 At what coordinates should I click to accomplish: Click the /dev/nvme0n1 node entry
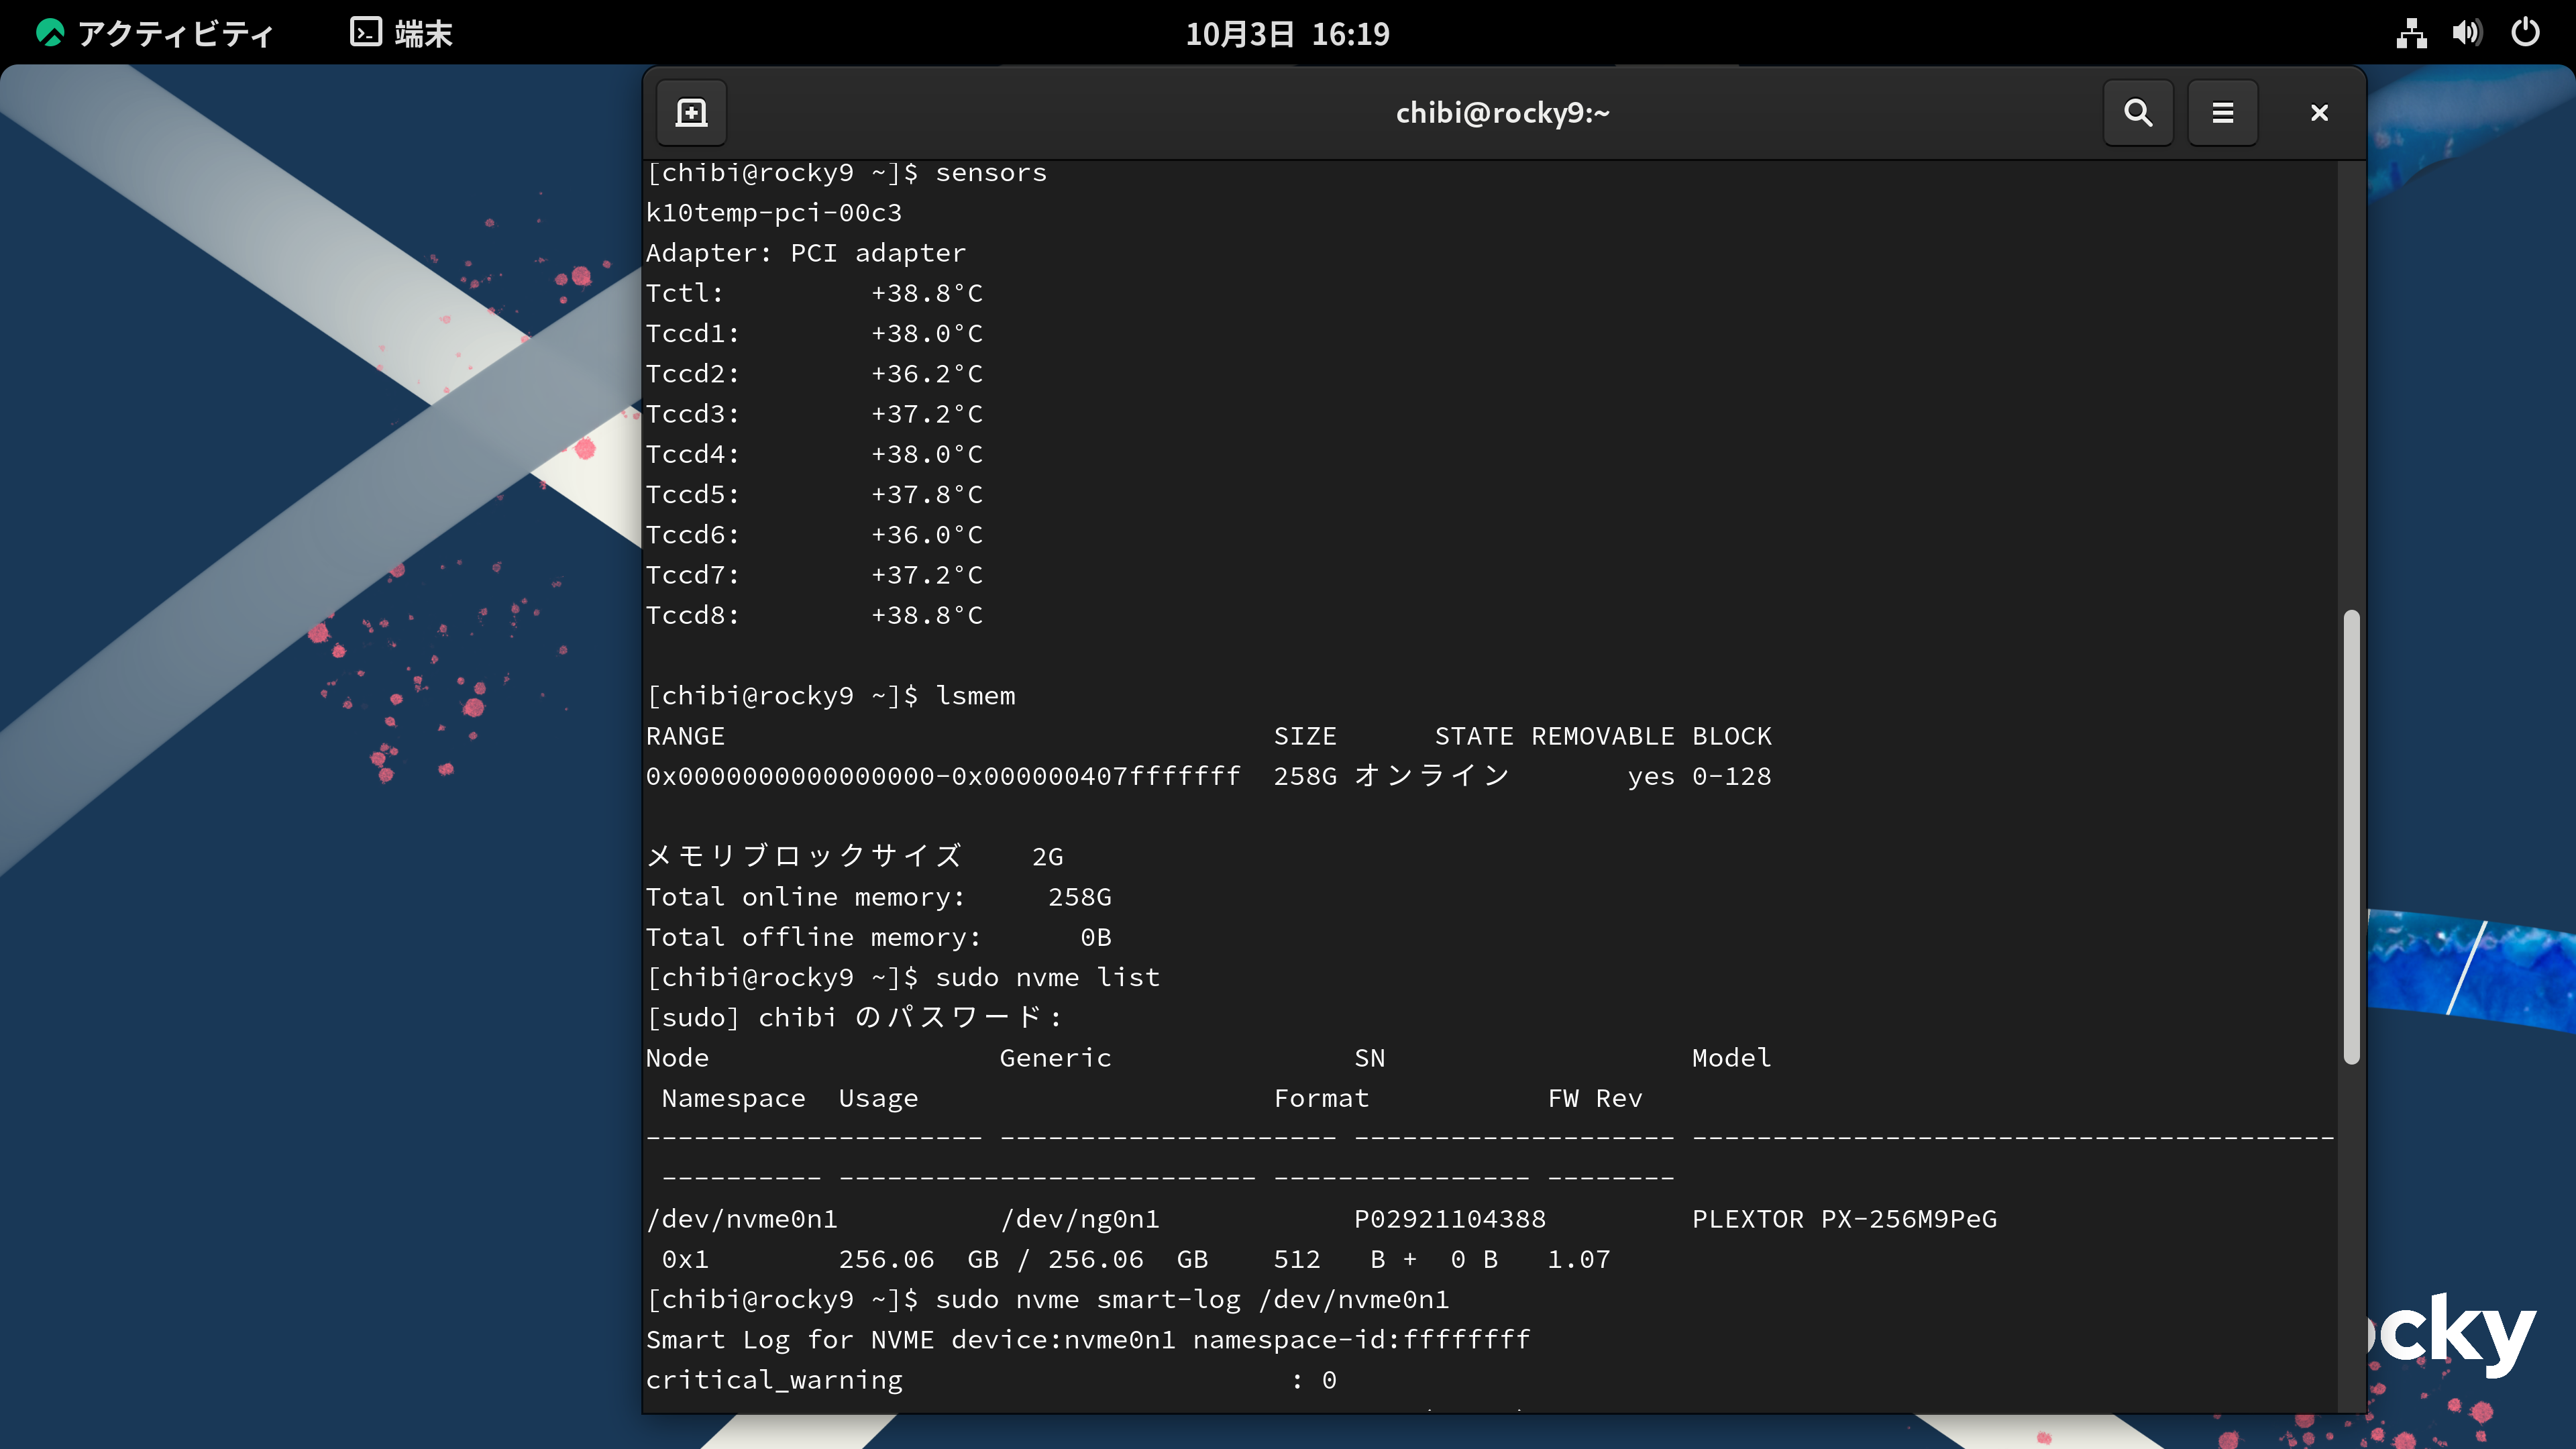pos(741,1219)
